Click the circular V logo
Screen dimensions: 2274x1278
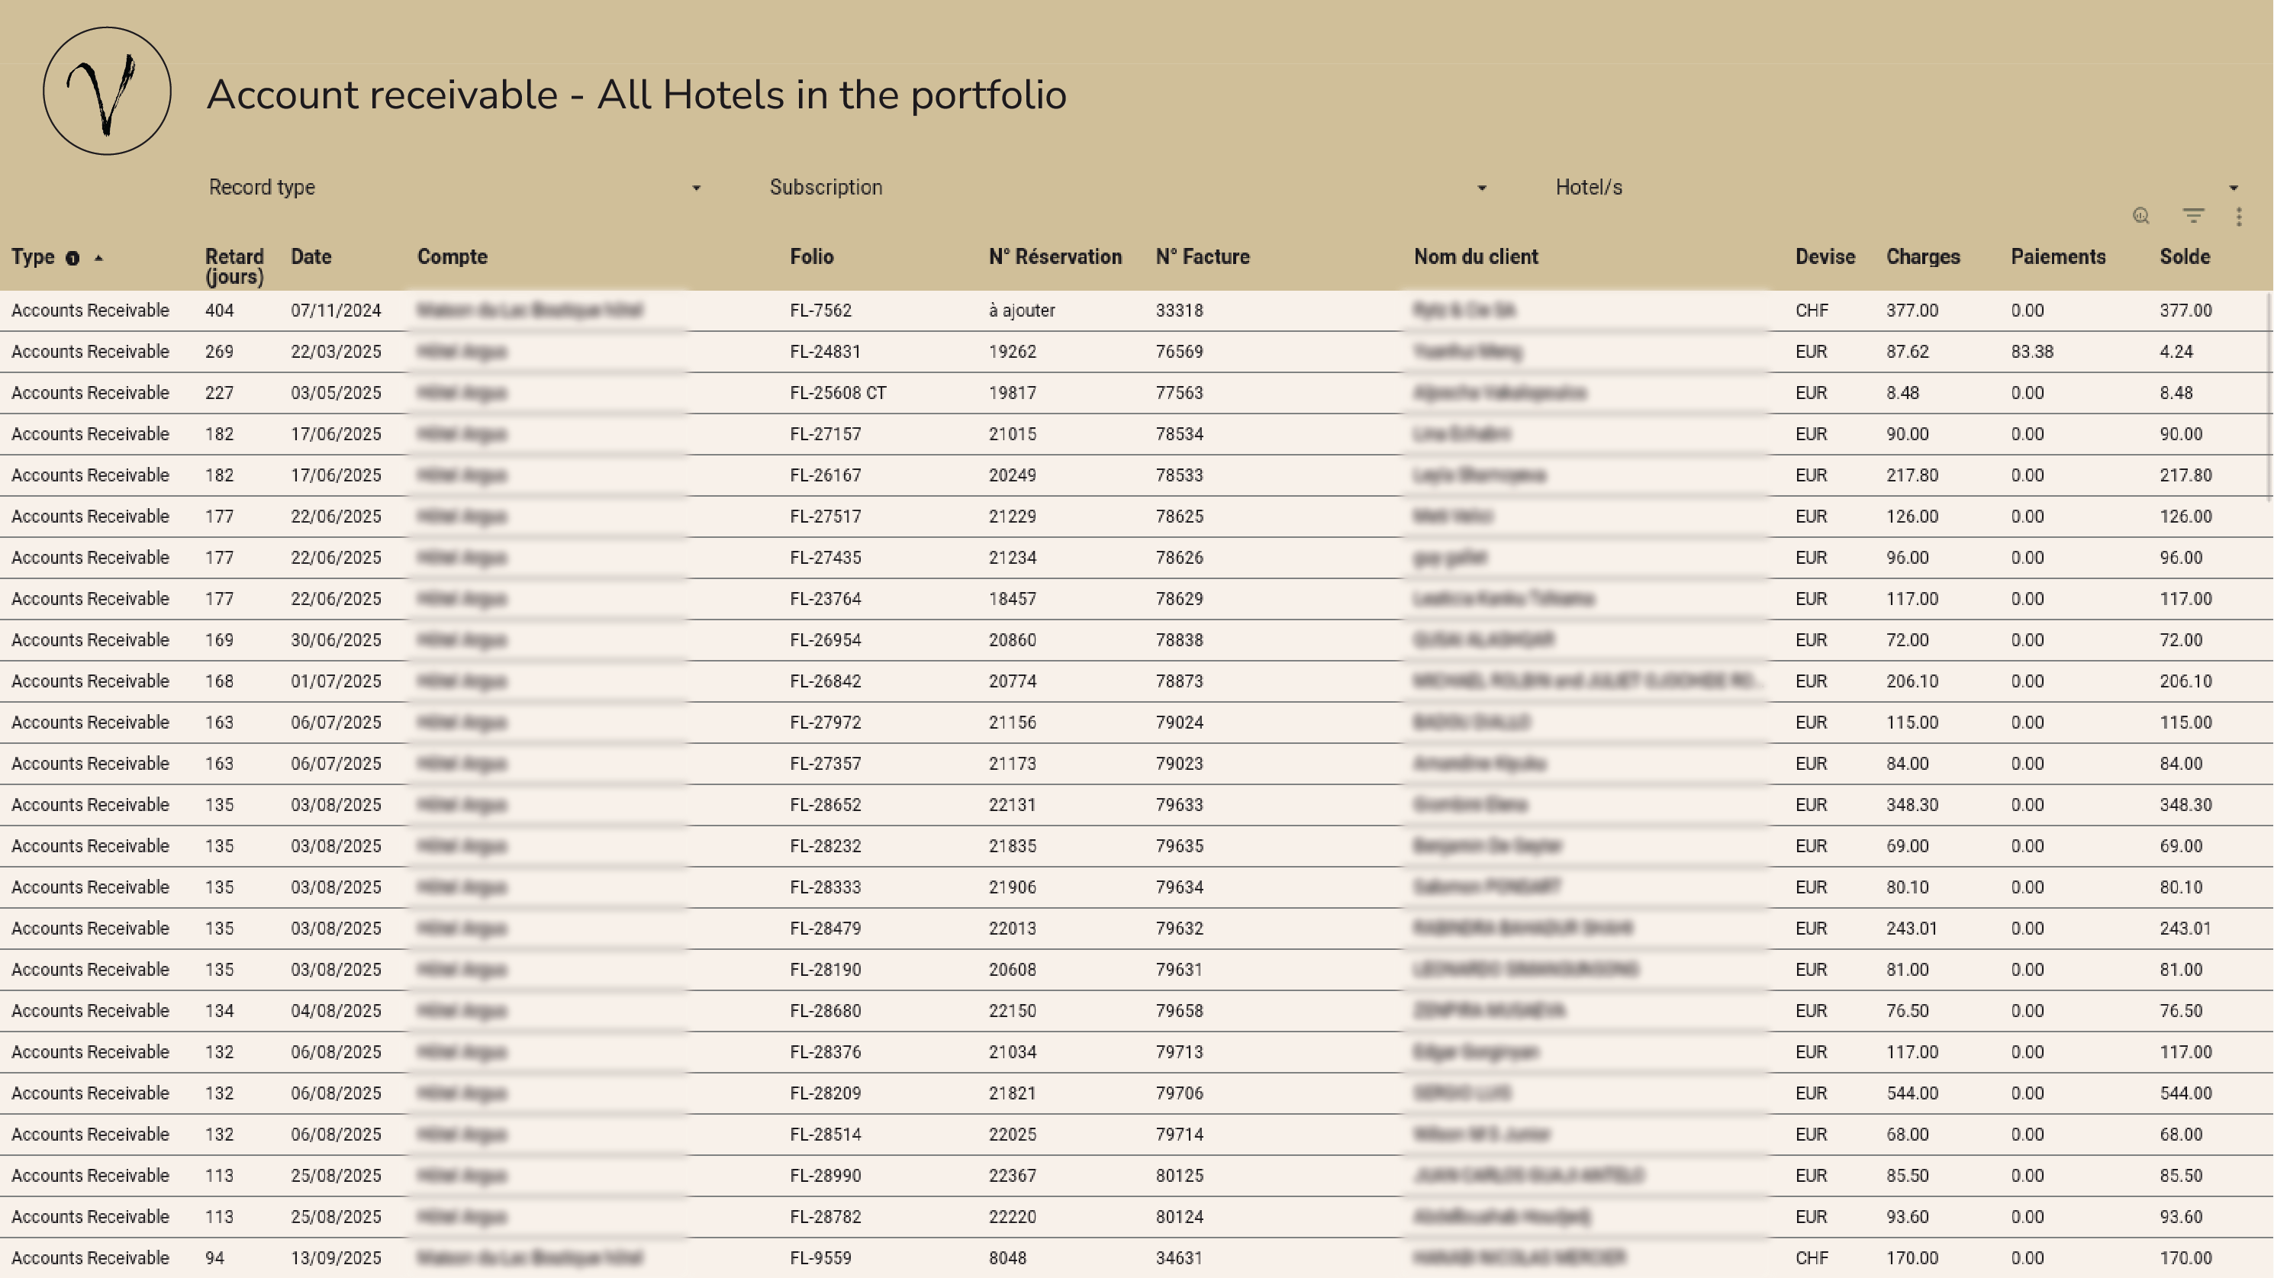(107, 91)
